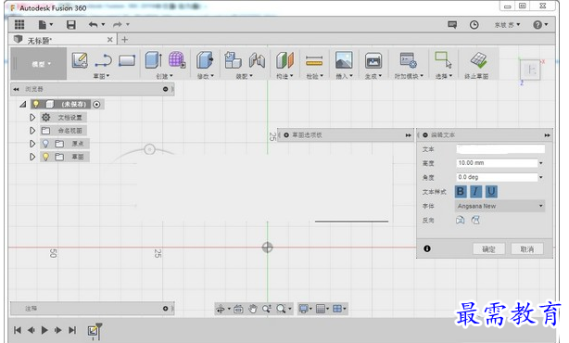Select the Create Sketch tool
569x343 pixels.
(x=80, y=60)
